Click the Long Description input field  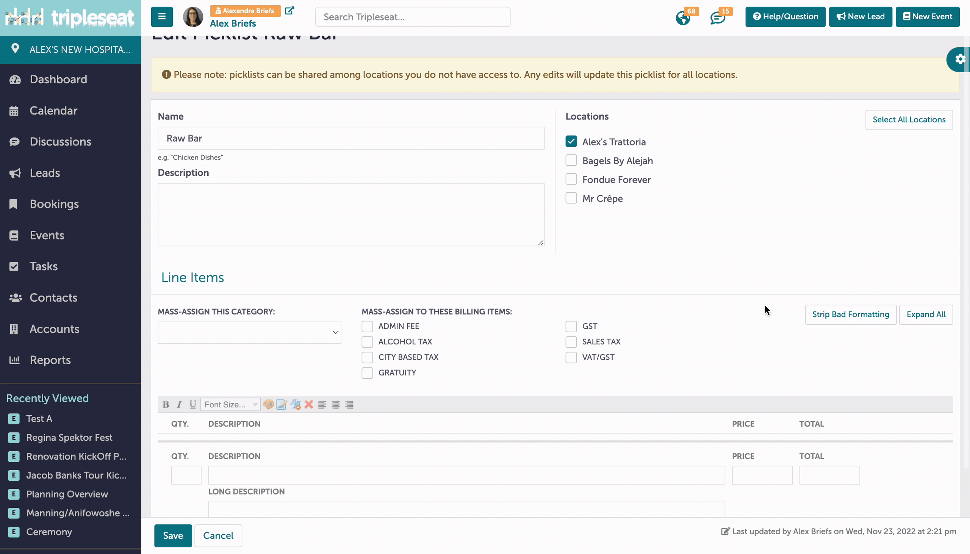click(x=466, y=509)
